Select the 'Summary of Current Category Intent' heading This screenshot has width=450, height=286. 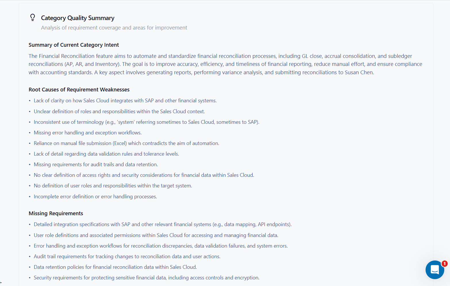(74, 45)
